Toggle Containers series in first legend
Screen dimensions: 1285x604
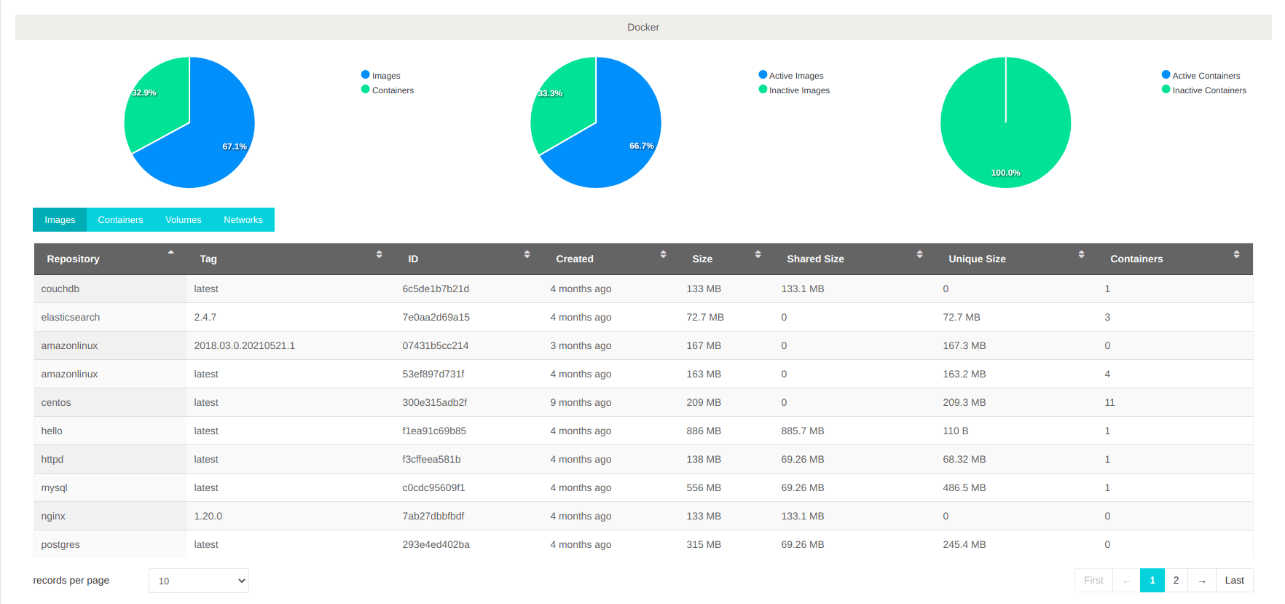388,90
